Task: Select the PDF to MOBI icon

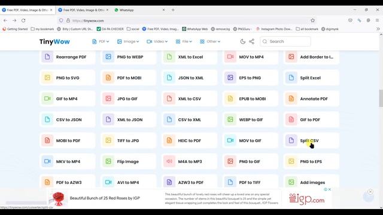Action: pos(108,78)
